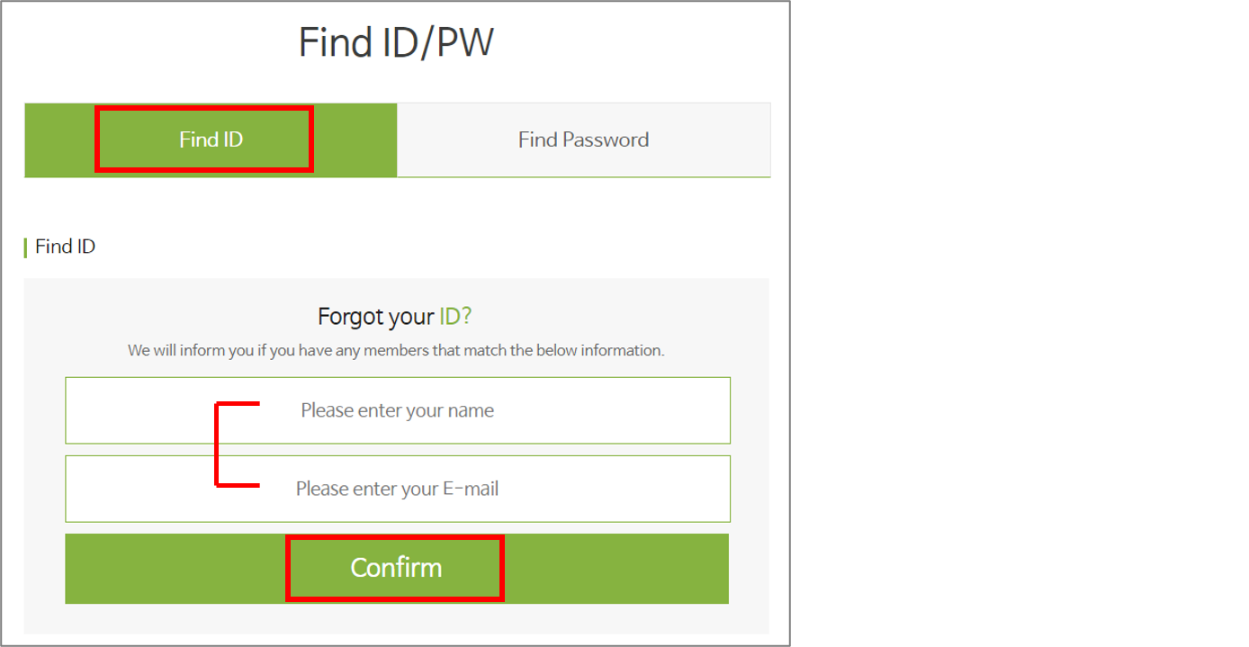The image size is (1249, 647).
Task: Click the empty gray area below Confirm
Action: click(397, 619)
